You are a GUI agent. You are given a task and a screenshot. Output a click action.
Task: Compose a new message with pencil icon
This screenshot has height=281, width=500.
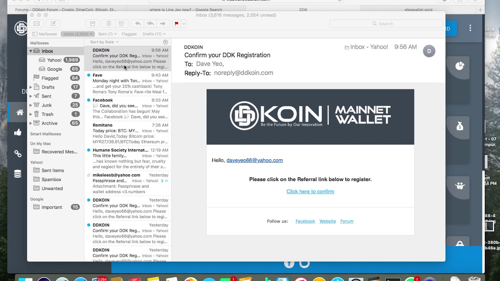pos(53,24)
